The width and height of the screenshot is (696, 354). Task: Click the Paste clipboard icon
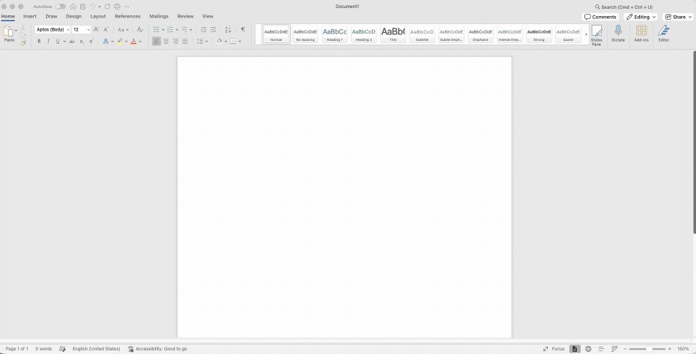(x=9, y=31)
